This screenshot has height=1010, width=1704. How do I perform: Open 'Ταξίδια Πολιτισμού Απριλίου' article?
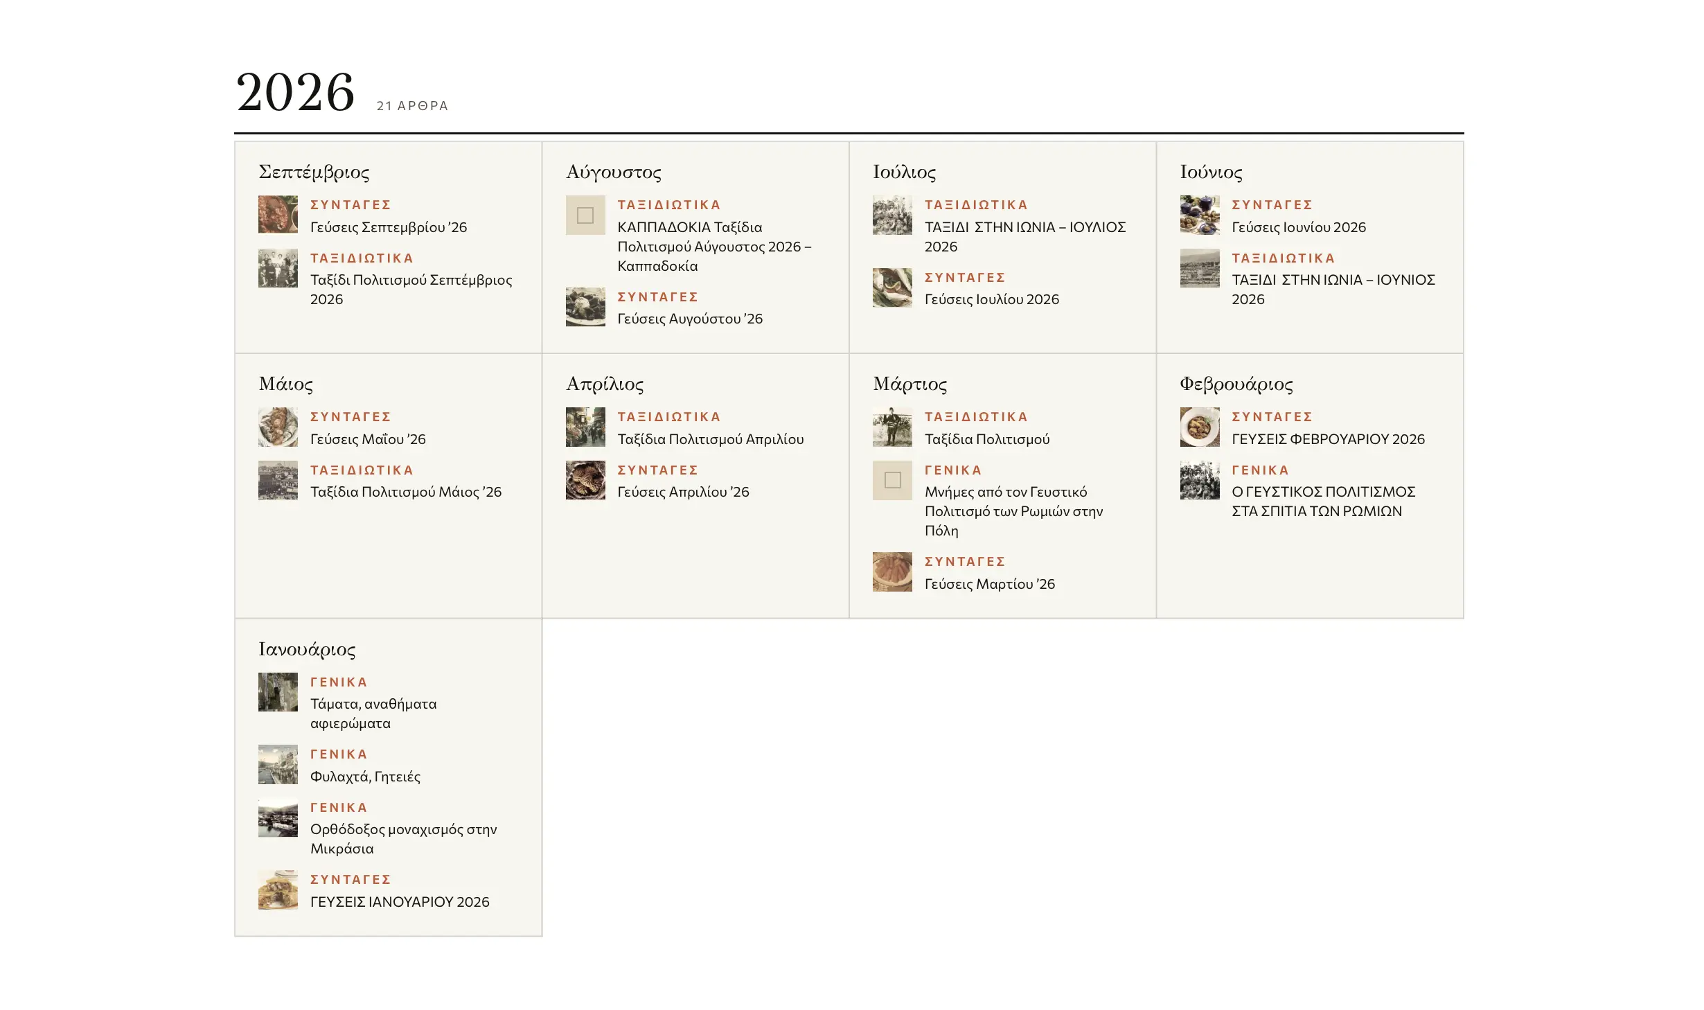[x=711, y=439]
